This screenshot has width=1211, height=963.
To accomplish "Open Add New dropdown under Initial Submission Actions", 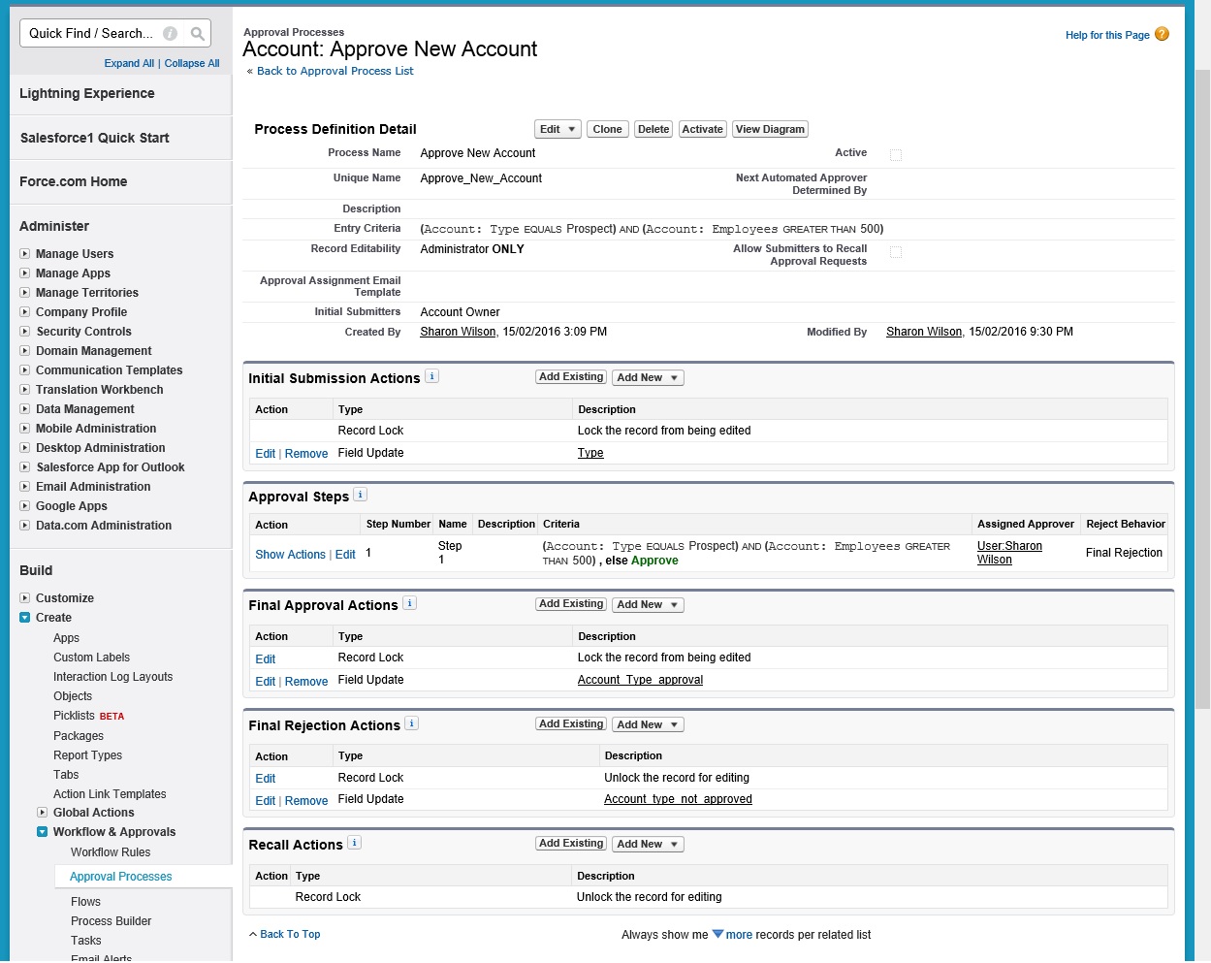I will click(x=648, y=378).
